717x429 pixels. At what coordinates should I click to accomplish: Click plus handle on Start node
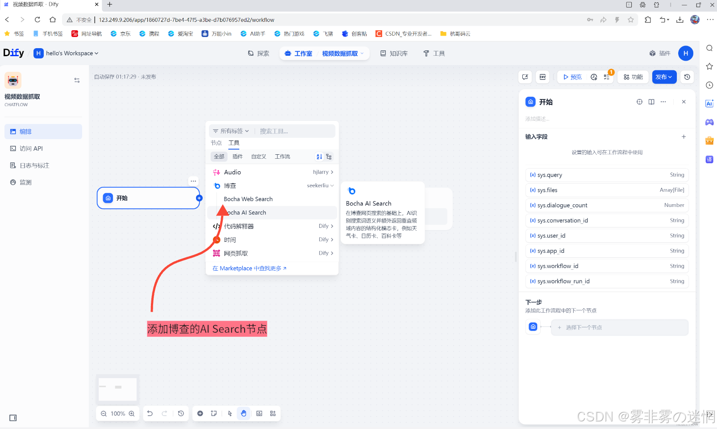[x=199, y=198]
